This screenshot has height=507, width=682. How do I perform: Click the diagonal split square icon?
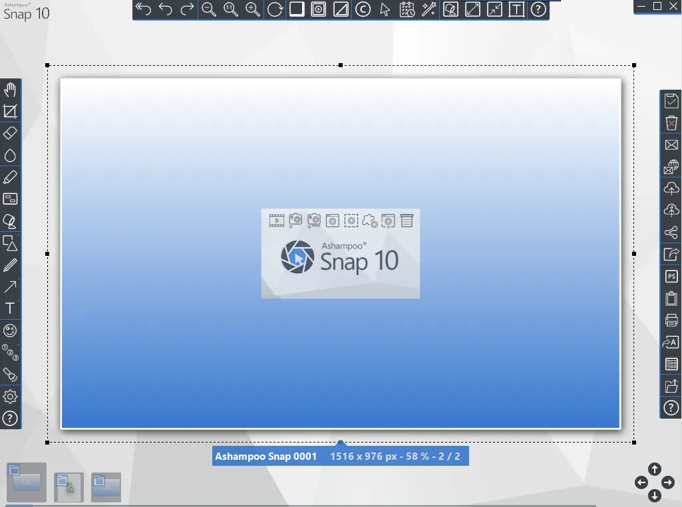point(341,9)
